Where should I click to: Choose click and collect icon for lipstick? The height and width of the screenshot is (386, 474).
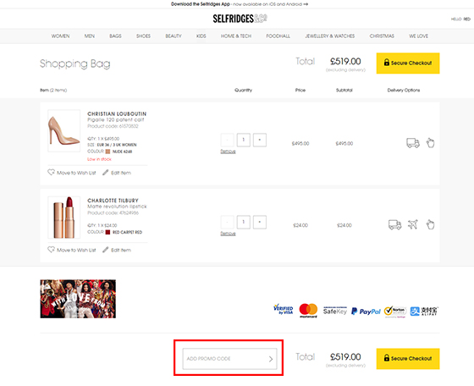(430, 224)
